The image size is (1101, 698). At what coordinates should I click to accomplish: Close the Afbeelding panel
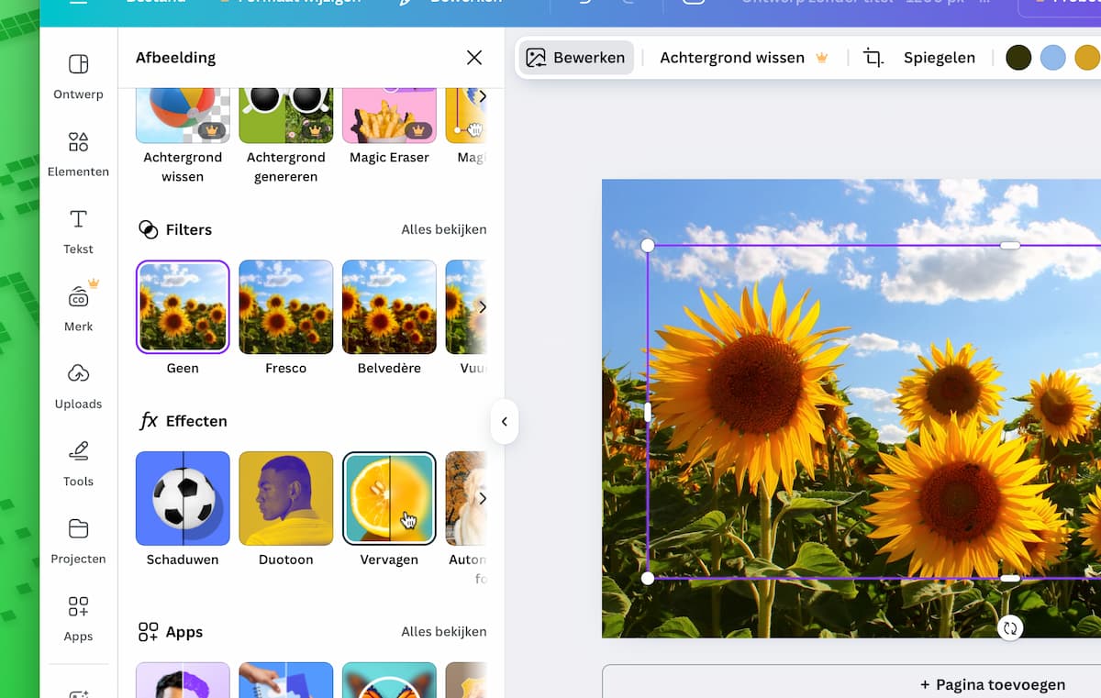tap(474, 58)
